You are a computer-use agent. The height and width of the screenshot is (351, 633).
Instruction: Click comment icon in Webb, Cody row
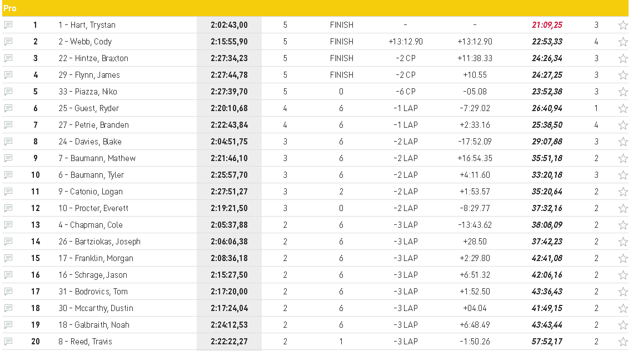pyautogui.click(x=8, y=42)
